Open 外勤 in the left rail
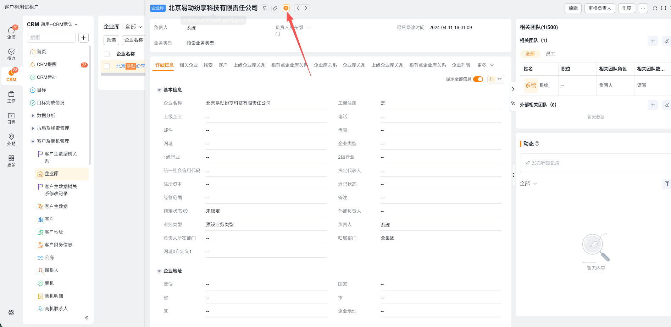 coord(11,140)
